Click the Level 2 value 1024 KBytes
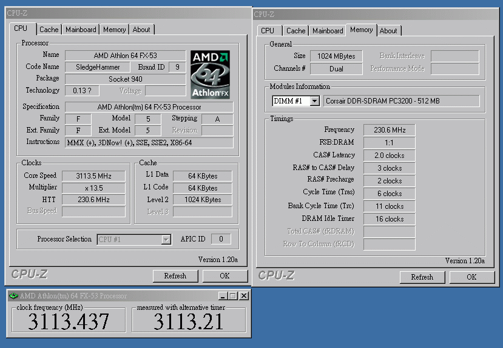The height and width of the screenshot is (348, 503). (203, 200)
